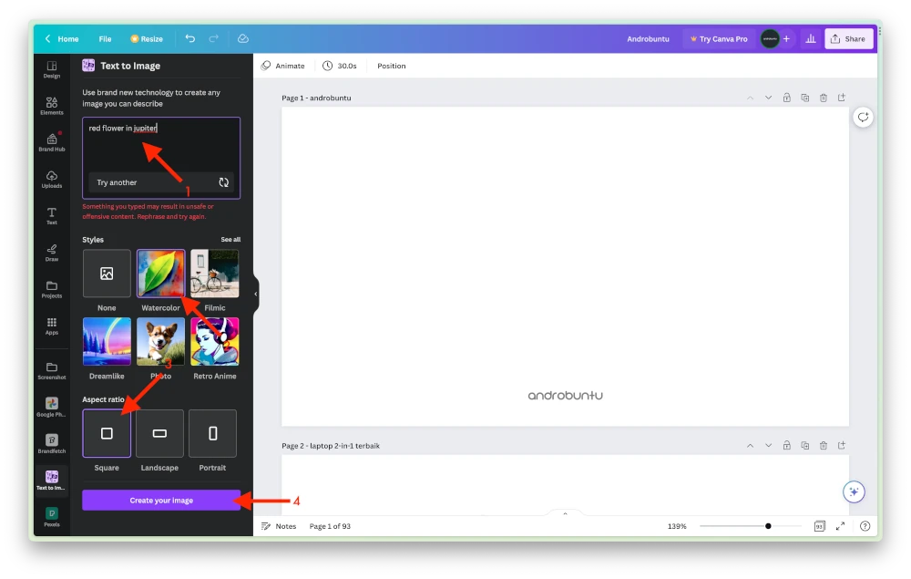Collapse Page 1 with its up chevron
The width and height of the screenshot is (911, 579).
pos(750,98)
